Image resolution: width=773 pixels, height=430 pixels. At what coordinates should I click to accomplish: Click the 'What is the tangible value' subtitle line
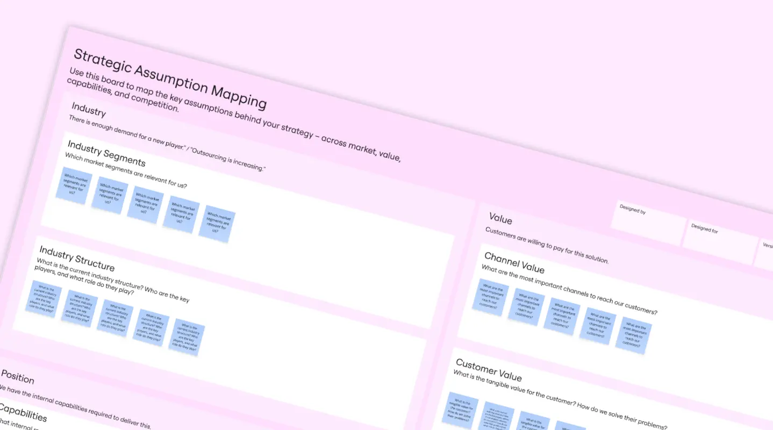coord(560,399)
